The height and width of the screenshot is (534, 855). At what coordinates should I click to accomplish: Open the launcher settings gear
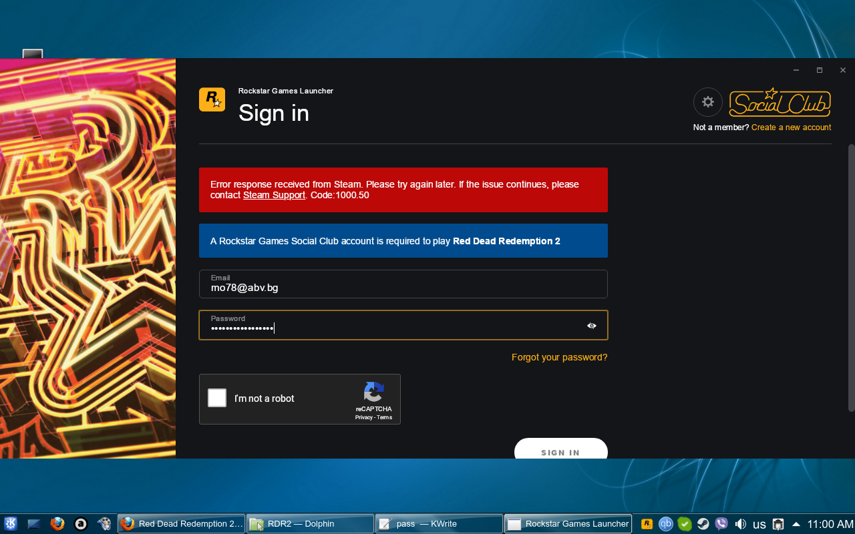(x=708, y=102)
